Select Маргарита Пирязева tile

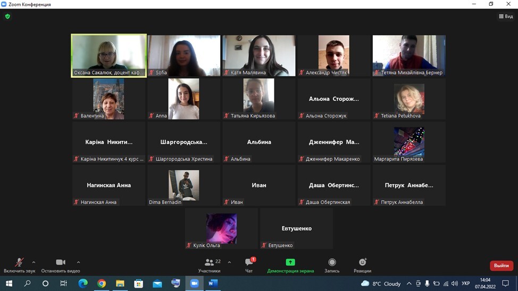pos(409,142)
